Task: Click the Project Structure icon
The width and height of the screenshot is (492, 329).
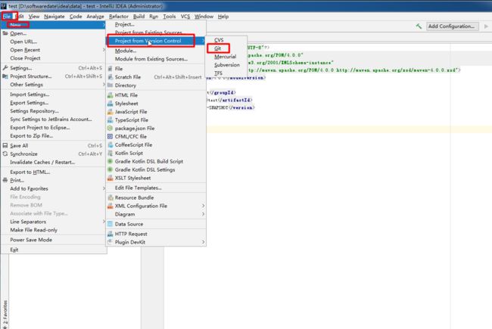Action: (5, 76)
